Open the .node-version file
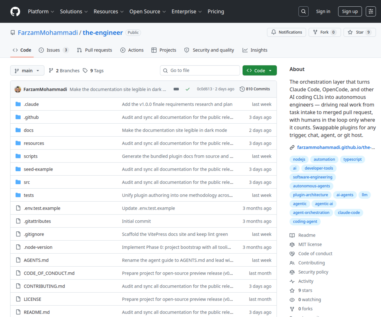 point(38,247)
